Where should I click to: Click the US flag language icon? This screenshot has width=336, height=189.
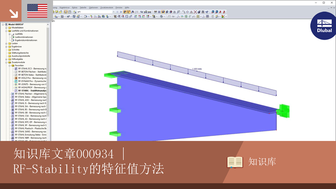point(37,11)
